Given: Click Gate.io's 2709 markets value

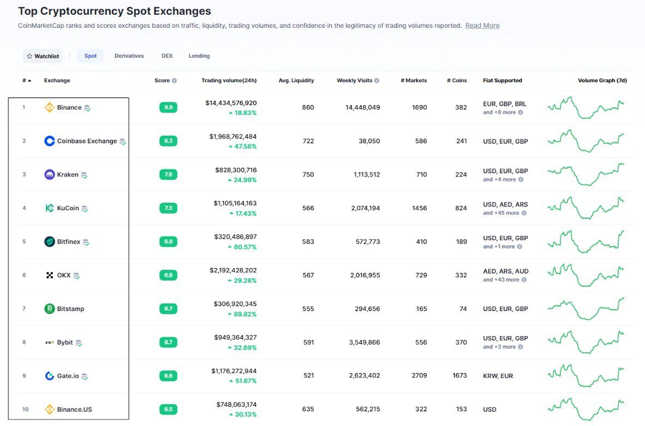Looking at the screenshot, I should [x=419, y=375].
